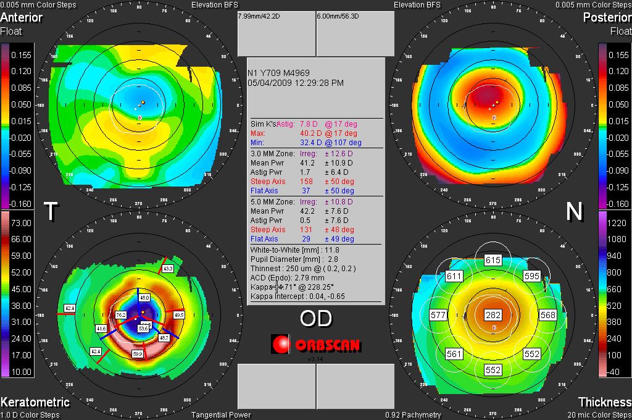
Task: Click the 568 nasal thickness marker
Action: point(547,315)
